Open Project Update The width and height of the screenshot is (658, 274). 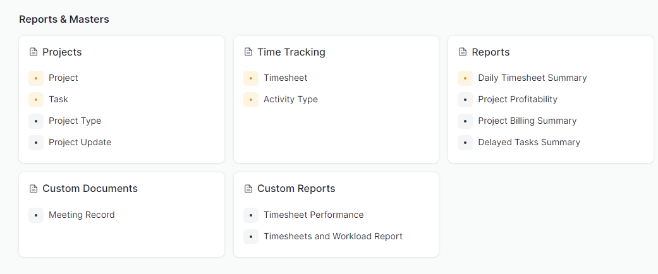[x=80, y=142]
